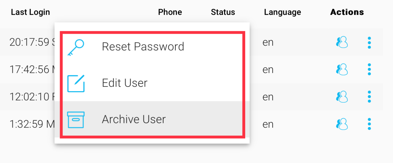This screenshot has height=163, width=393.
Task: Sort by the Last Login column header
Action: click(30, 12)
